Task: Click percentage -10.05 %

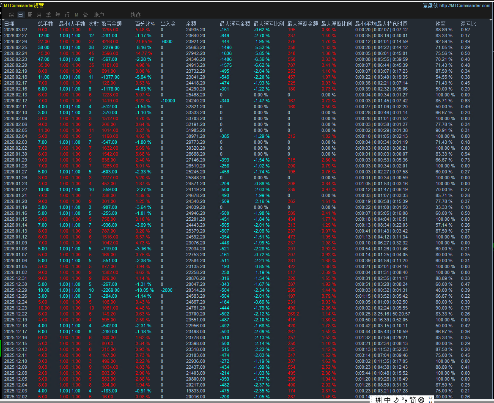Action: point(144,290)
